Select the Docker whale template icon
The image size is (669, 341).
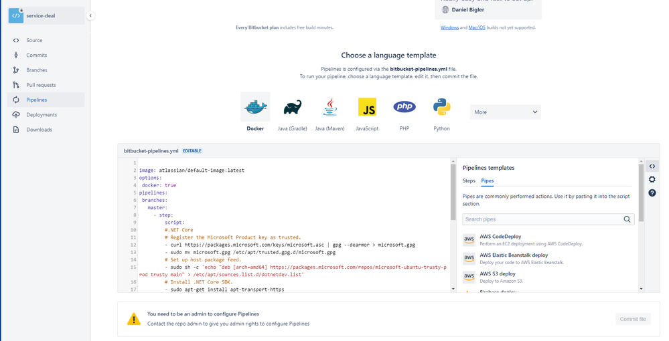256,107
